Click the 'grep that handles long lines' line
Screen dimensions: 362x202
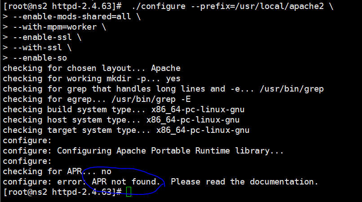163,89
